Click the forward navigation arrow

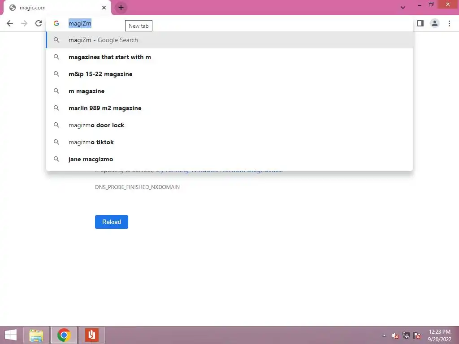click(24, 23)
